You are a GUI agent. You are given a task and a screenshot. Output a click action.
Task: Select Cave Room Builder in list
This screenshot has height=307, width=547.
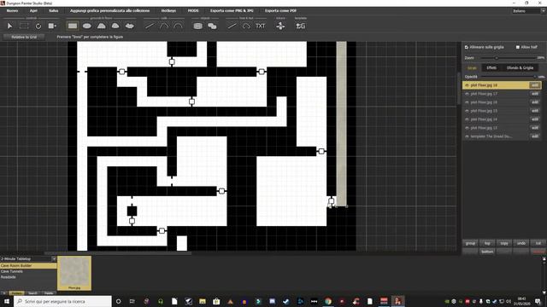28,265
